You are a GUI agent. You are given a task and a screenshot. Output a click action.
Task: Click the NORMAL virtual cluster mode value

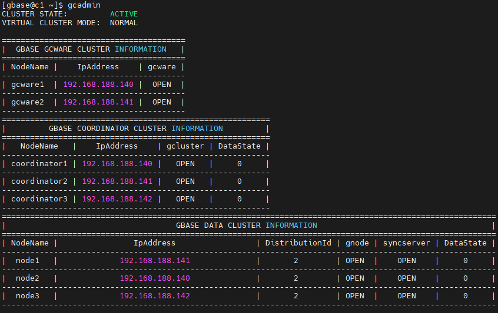(x=124, y=23)
